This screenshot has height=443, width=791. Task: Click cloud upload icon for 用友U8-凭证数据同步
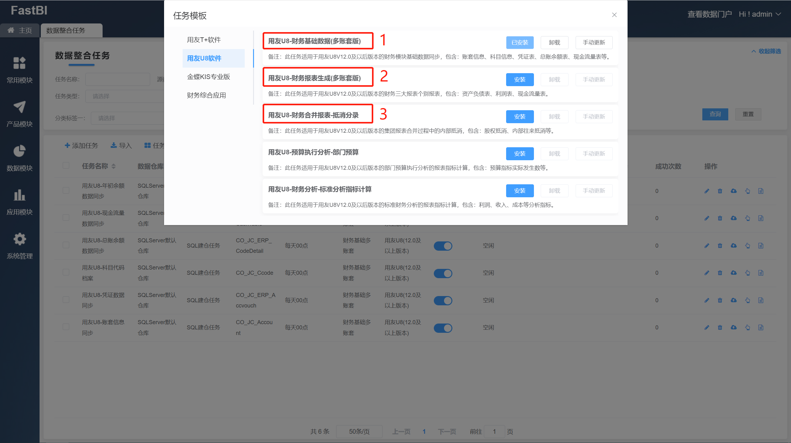pos(734,300)
